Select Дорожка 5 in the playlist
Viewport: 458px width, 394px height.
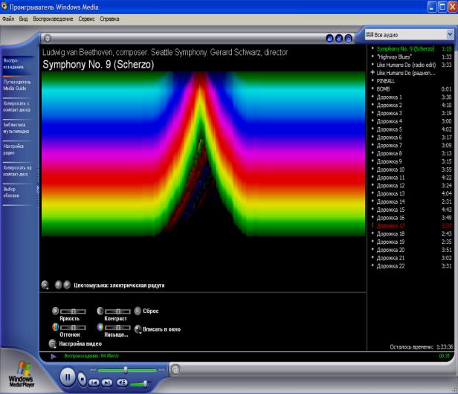[411, 129]
